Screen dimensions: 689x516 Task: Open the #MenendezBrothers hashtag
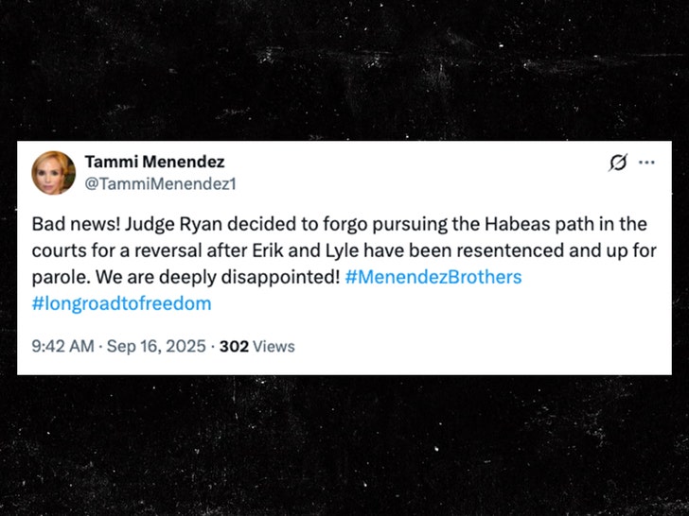[x=433, y=278]
